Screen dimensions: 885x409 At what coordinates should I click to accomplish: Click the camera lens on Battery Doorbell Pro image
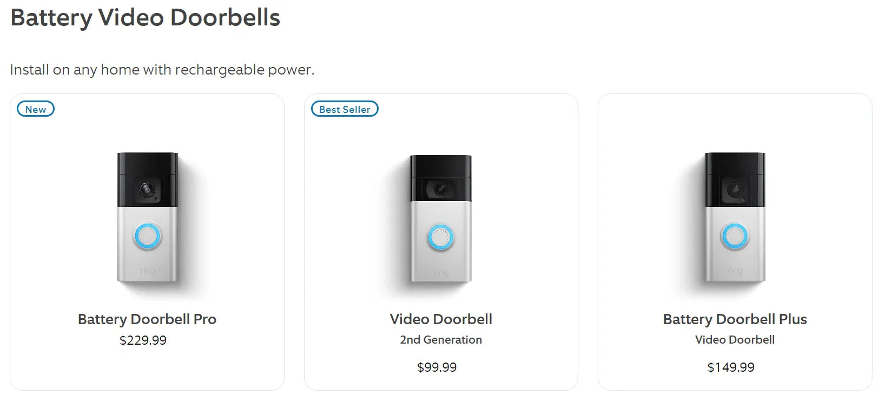click(145, 189)
